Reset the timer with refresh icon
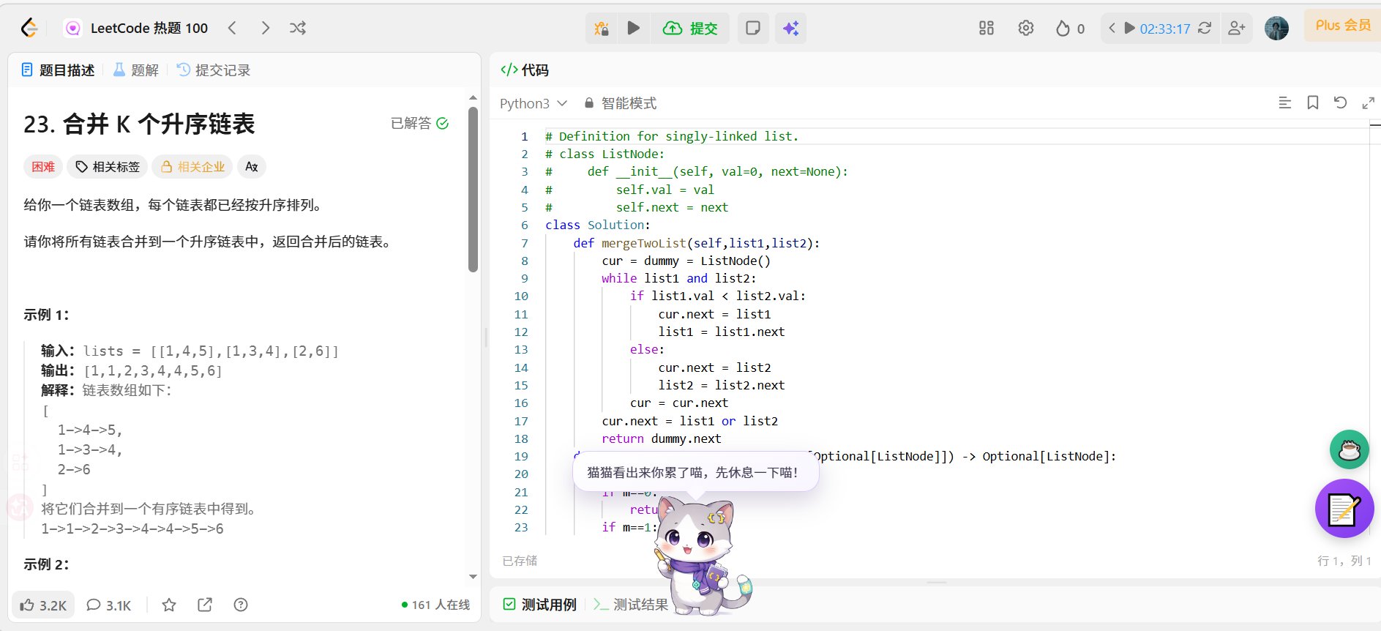This screenshot has width=1381, height=631. tap(1205, 28)
